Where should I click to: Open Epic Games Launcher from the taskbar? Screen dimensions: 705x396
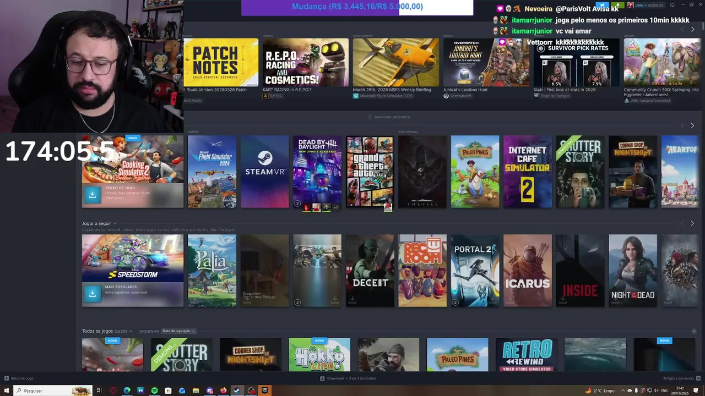click(x=264, y=391)
